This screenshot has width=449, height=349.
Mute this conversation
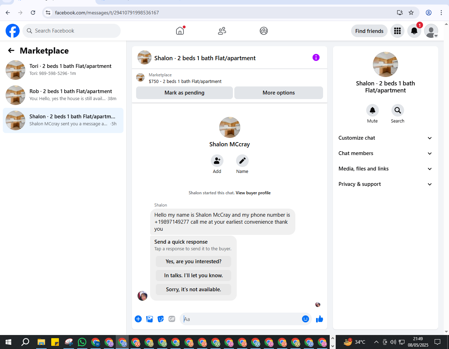tap(373, 110)
